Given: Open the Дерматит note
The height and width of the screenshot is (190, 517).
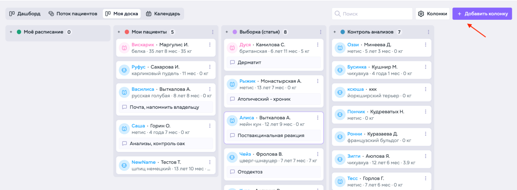Looking at the screenshot, I should pos(274,62).
